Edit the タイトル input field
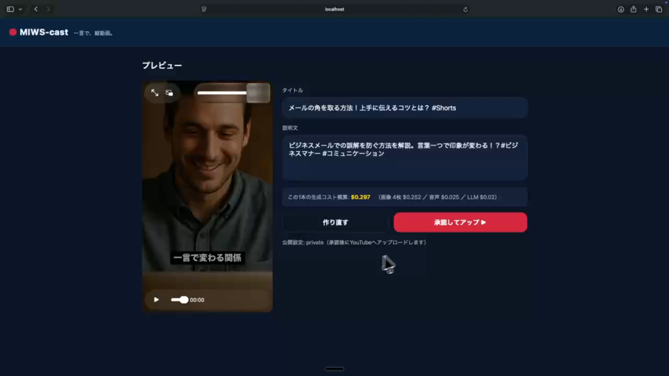669x376 pixels. click(x=404, y=108)
